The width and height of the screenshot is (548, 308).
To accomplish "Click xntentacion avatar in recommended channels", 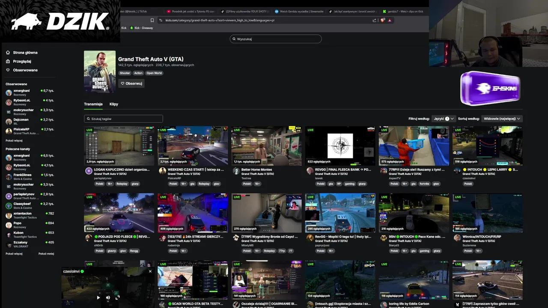I will (9, 215).
